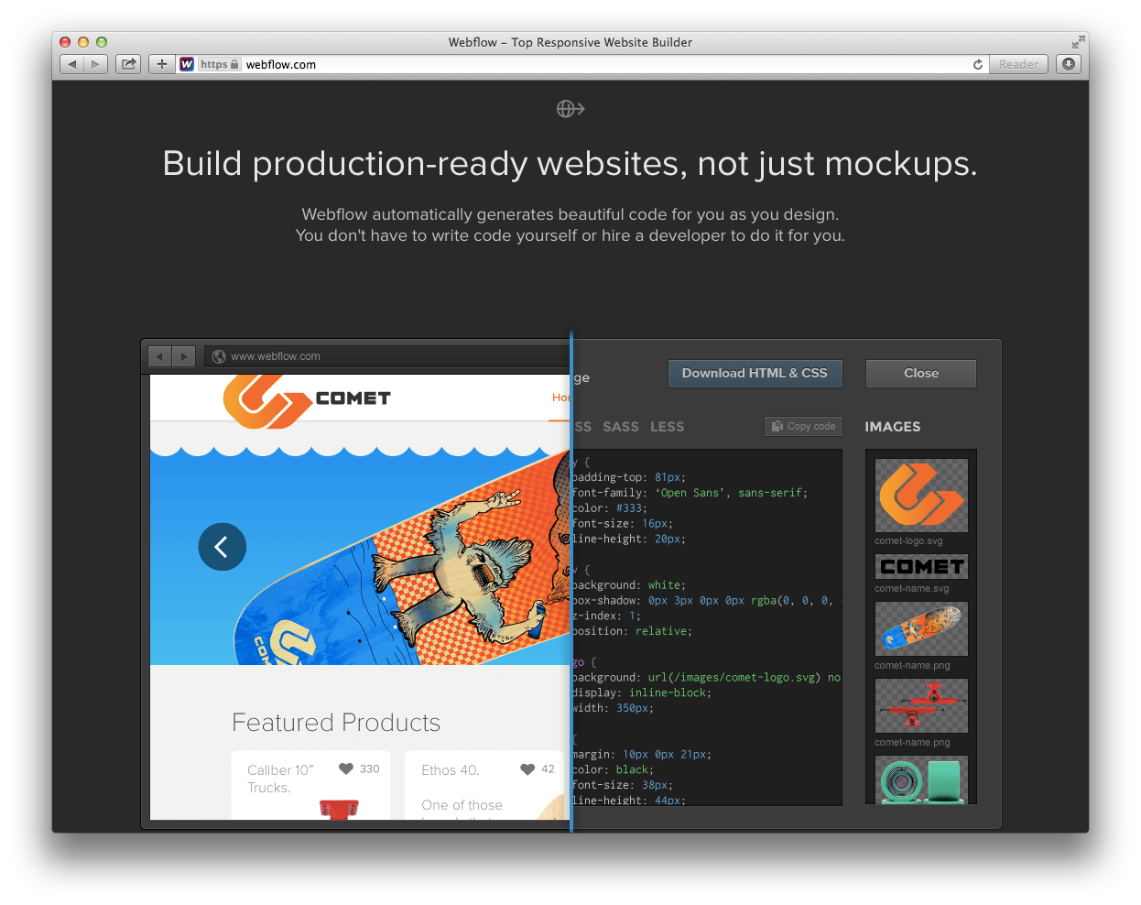The height and width of the screenshot is (905, 1141).
Task: Open the Safari share button
Action: (x=129, y=64)
